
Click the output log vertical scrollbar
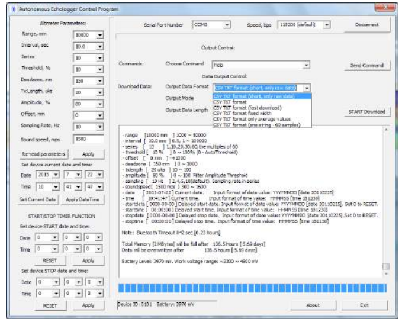coord(387,201)
